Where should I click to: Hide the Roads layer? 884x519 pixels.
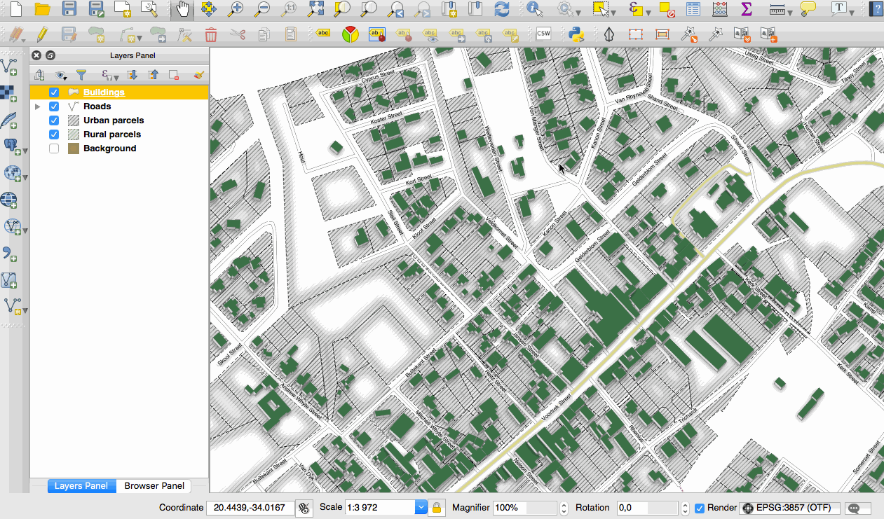click(54, 106)
